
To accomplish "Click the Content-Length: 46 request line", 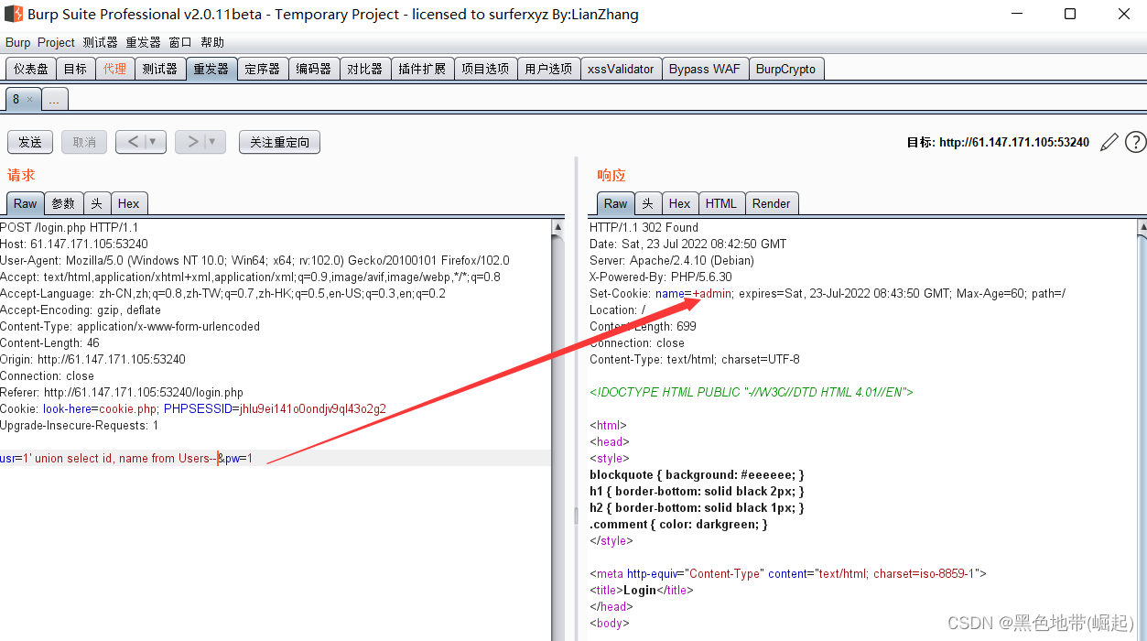I will [x=49, y=342].
